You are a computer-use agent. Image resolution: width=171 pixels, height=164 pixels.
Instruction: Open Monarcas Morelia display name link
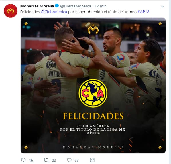click(37, 6)
